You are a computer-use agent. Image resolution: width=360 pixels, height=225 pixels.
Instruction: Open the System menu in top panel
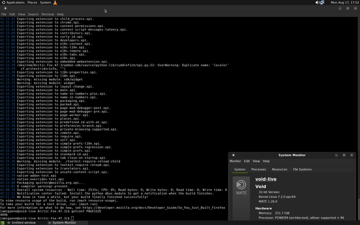[46, 2]
